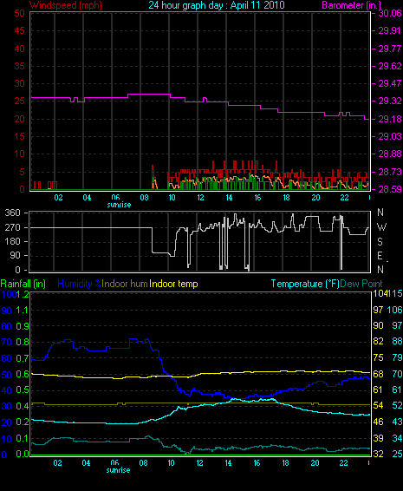
Task: Click the 10 humidity scale value
Action: click(x=7, y=439)
